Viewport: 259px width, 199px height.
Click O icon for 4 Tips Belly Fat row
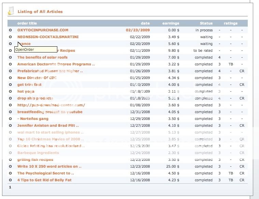click(10, 180)
